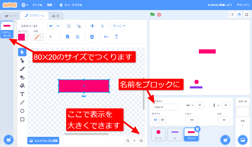
Task: Reset canvas zoom with equals icon
Action: pyautogui.click(x=134, y=141)
